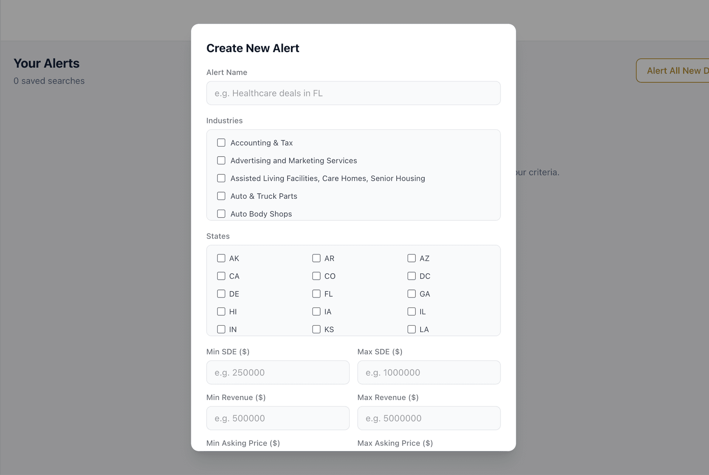The width and height of the screenshot is (709, 475).
Task: Select the Min Revenue input box
Action: (x=278, y=418)
